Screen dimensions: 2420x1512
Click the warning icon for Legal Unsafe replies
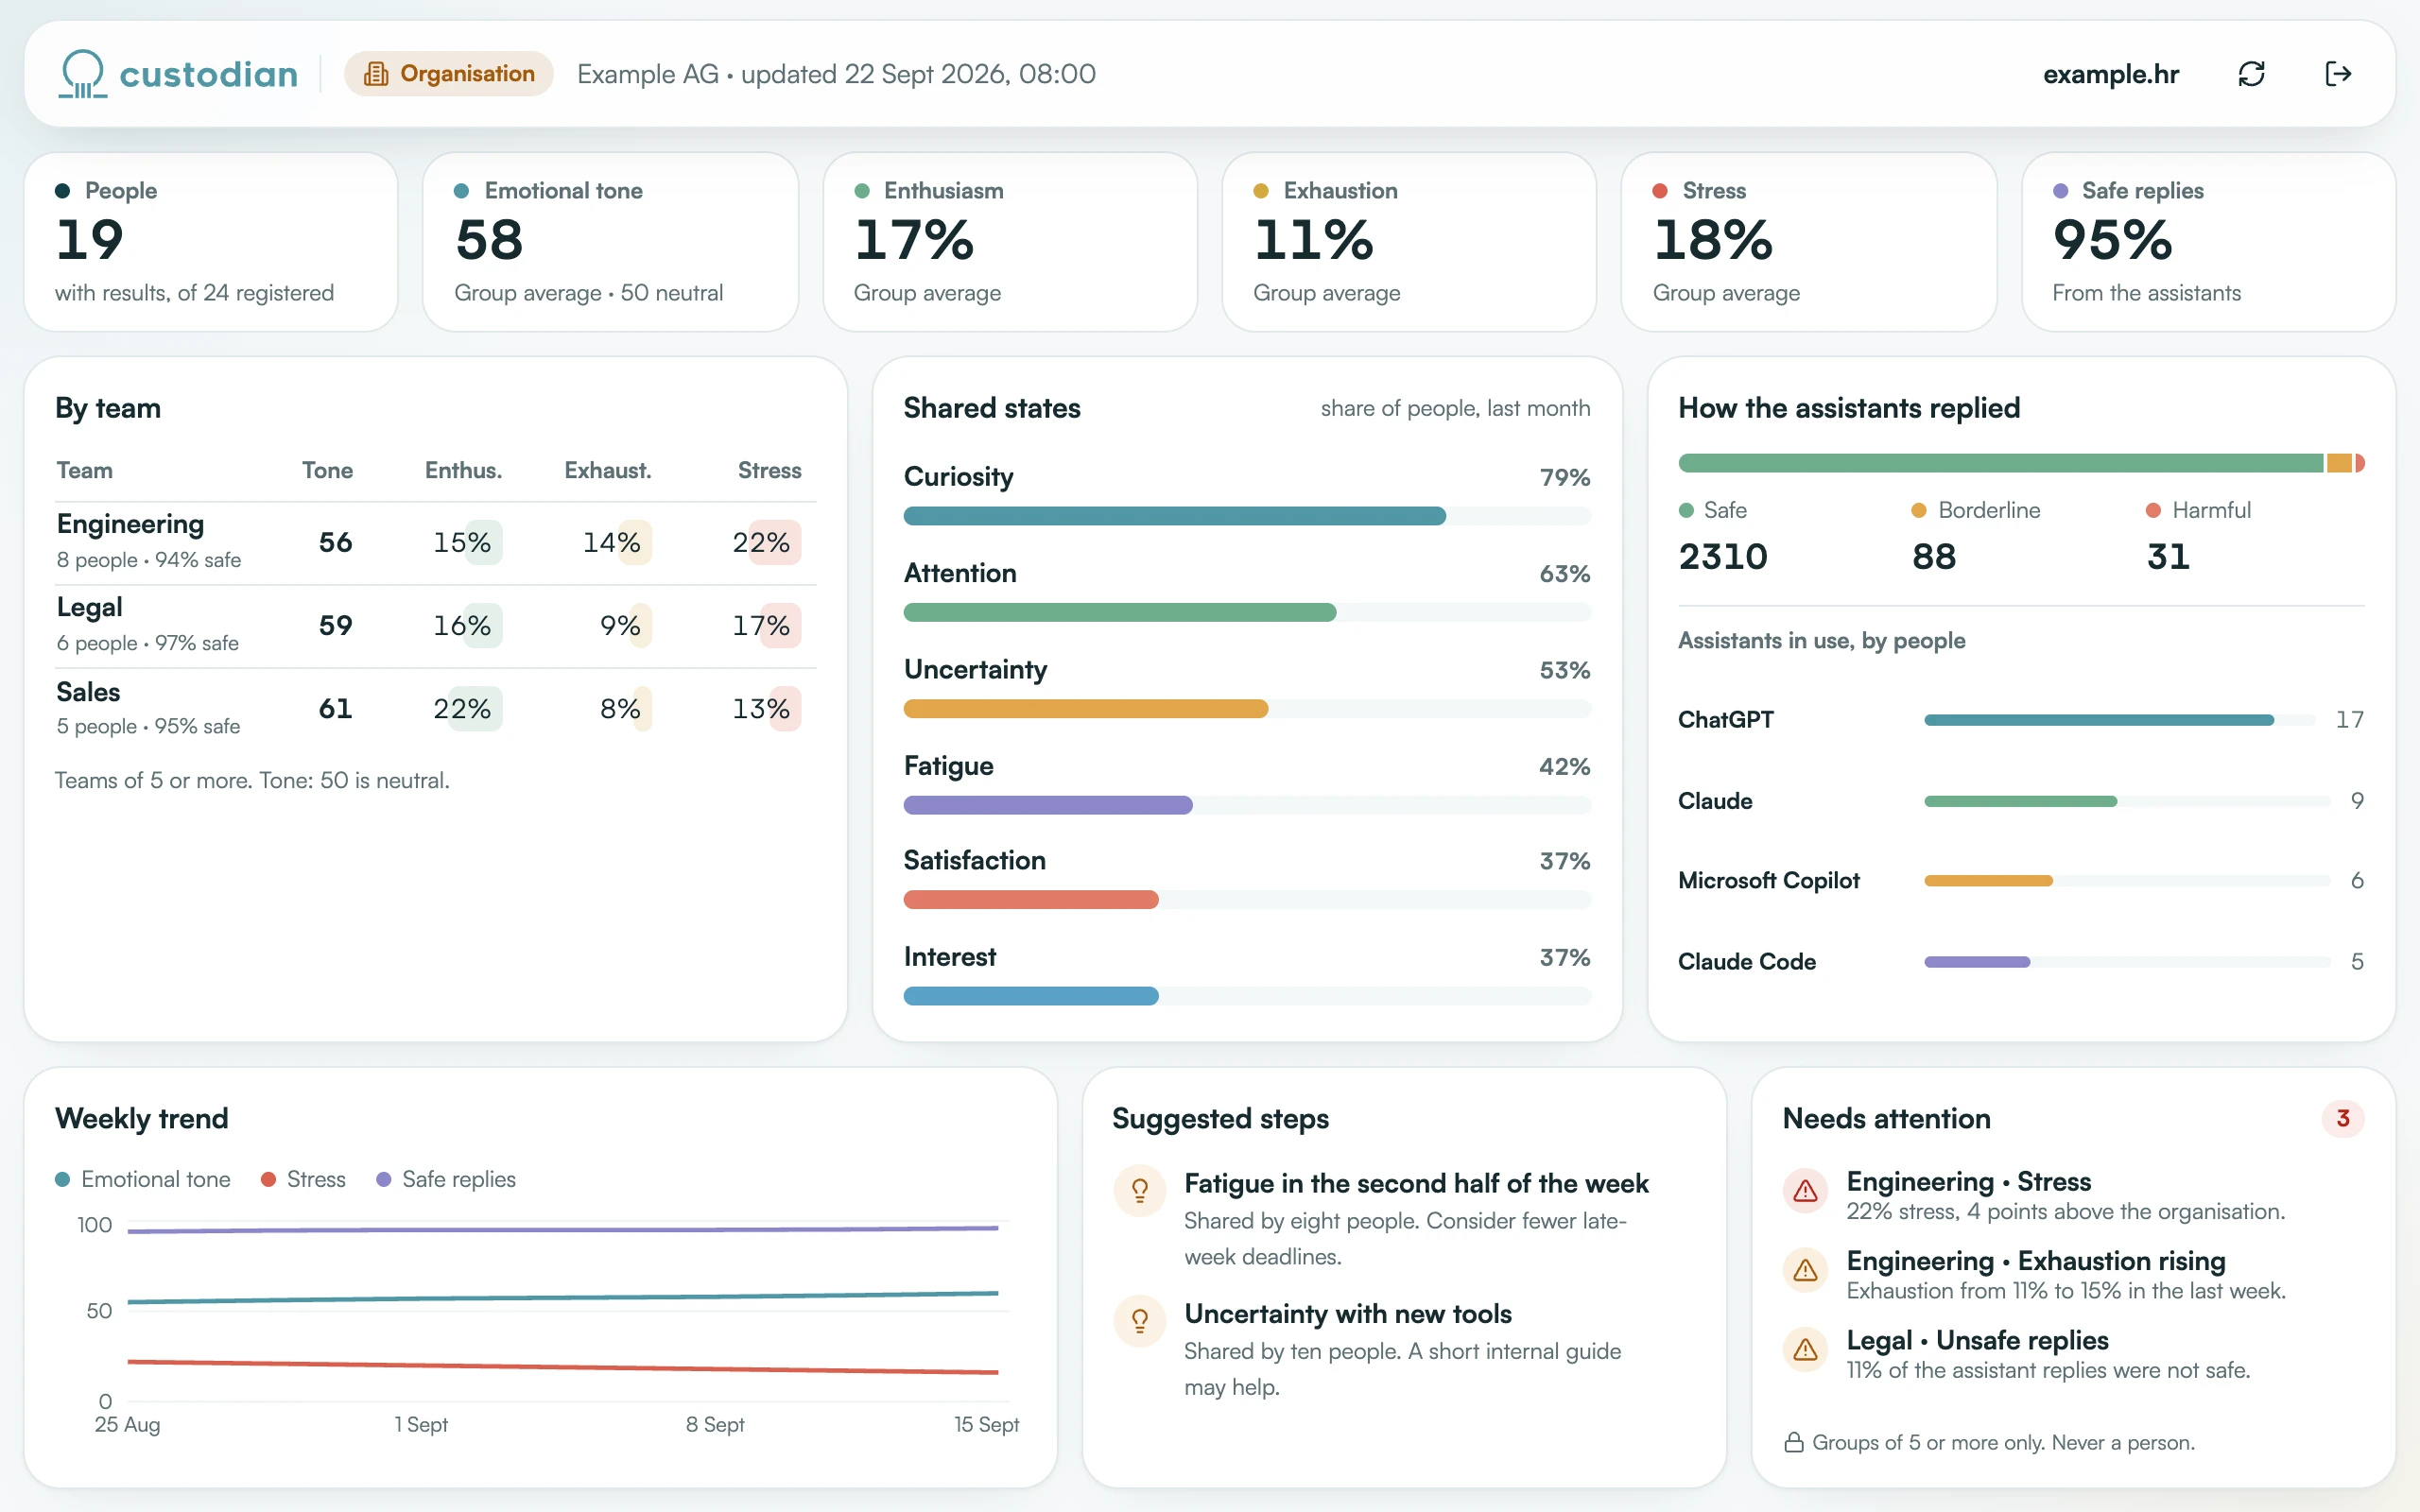click(1805, 1350)
